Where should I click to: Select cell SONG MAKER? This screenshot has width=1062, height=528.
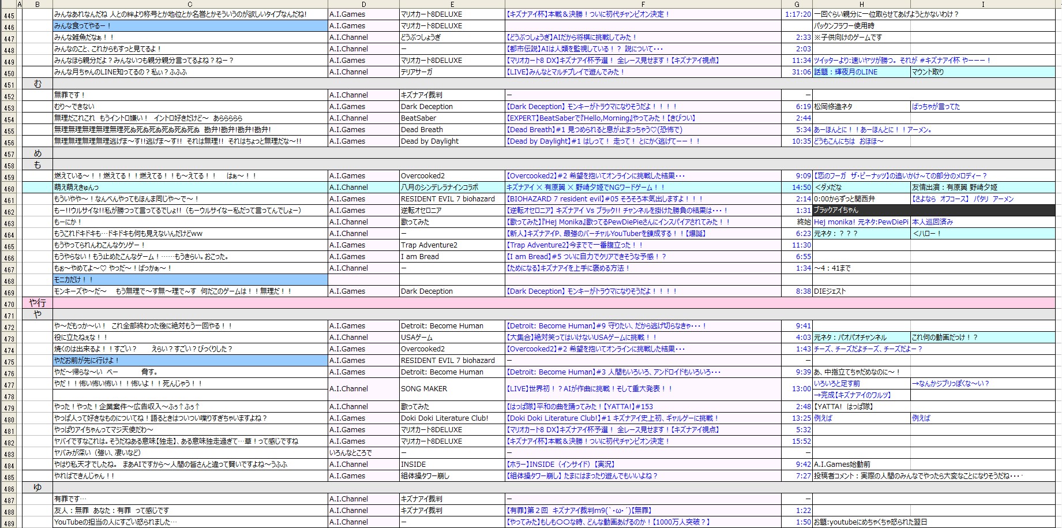pos(452,389)
